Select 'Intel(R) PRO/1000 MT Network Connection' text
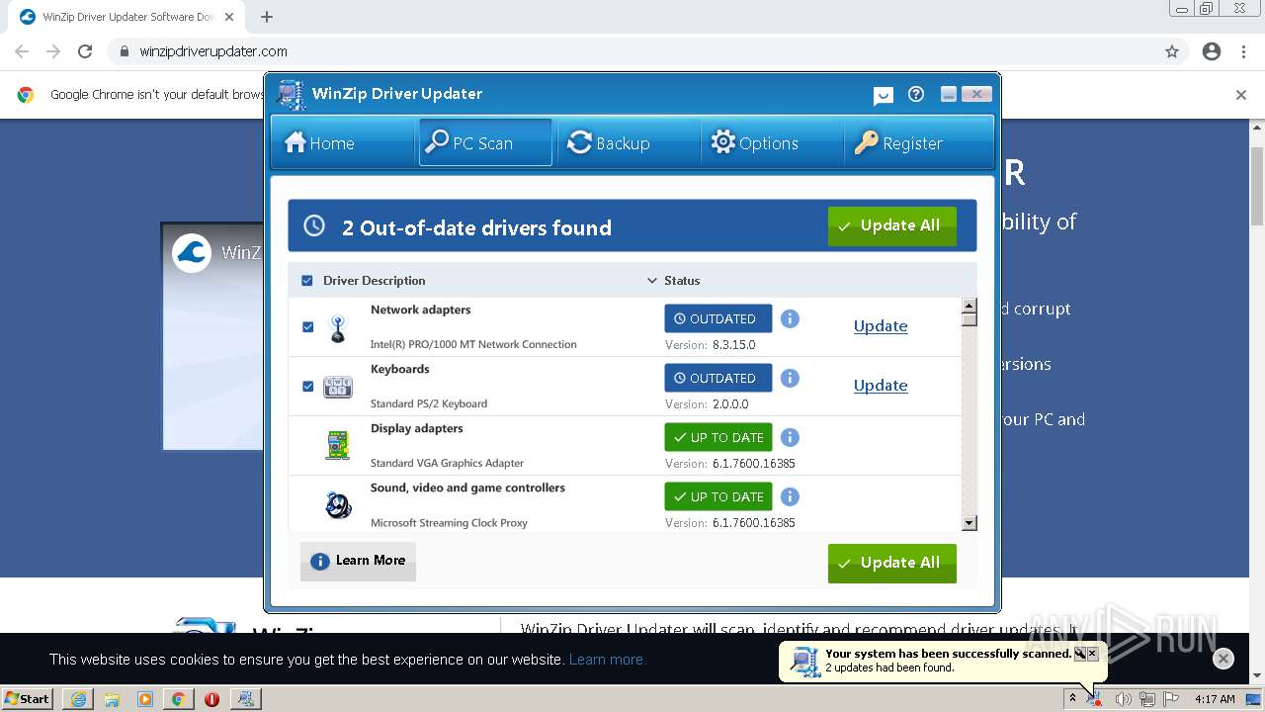This screenshot has height=712, width=1265. point(473,344)
